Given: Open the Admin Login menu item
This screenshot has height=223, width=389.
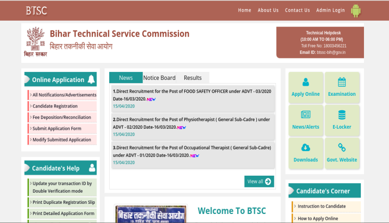Looking at the screenshot, I should coord(330,10).
